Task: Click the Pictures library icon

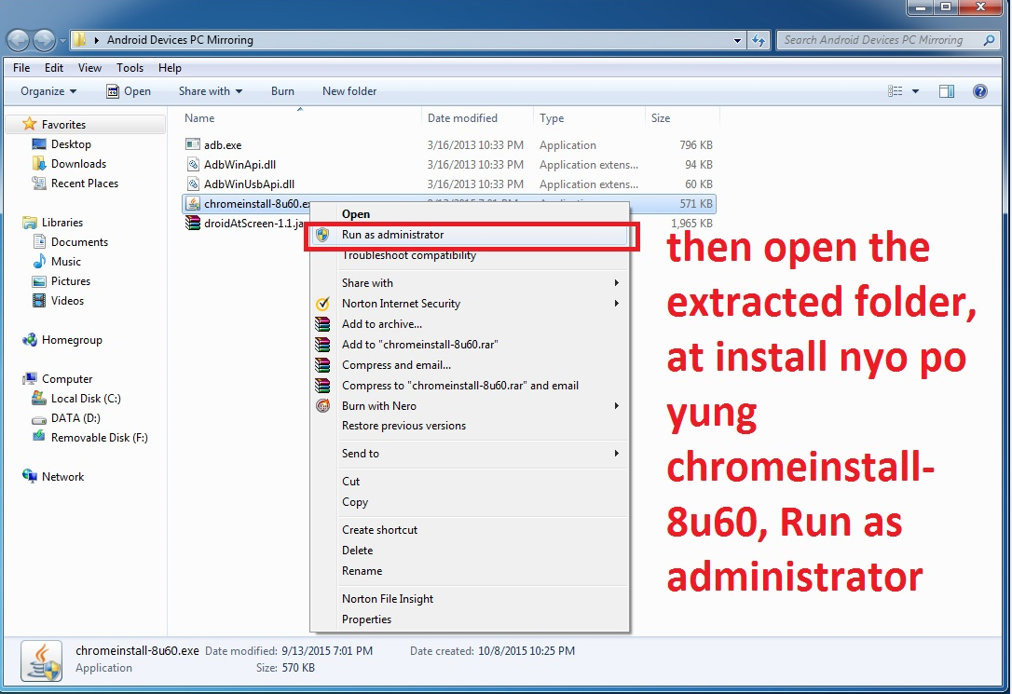Action: tap(39, 281)
